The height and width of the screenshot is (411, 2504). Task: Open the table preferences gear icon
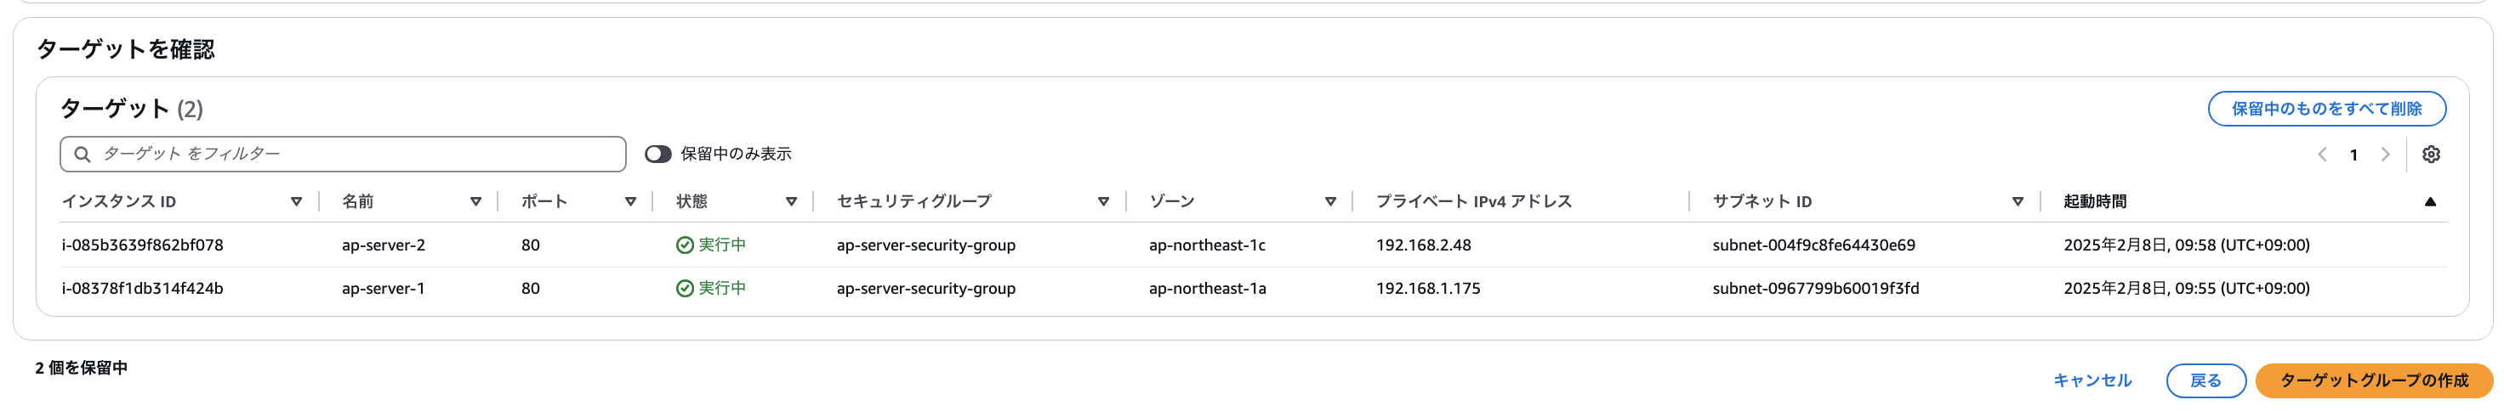pyautogui.click(x=2430, y=155)
